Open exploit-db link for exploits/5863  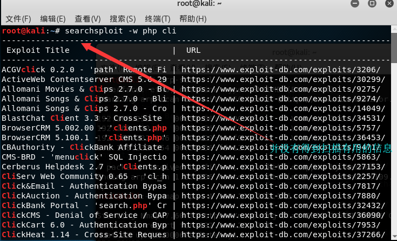click(281, 157)
